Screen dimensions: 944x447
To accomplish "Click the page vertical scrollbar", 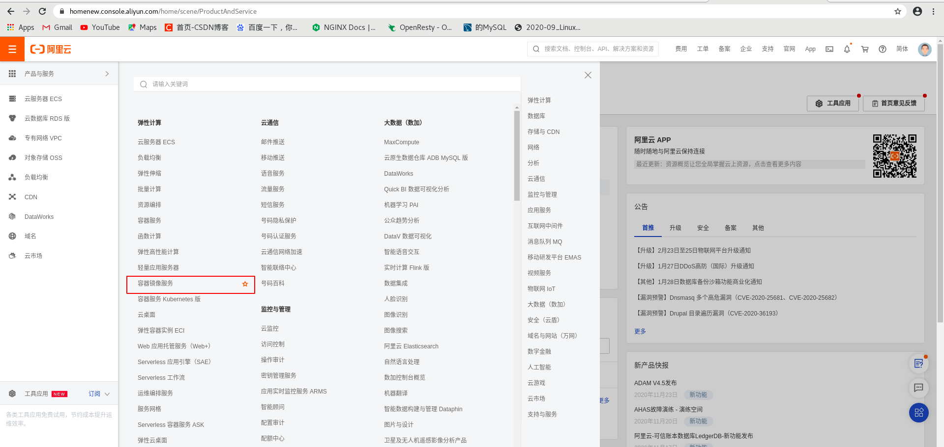I will 940,184.
